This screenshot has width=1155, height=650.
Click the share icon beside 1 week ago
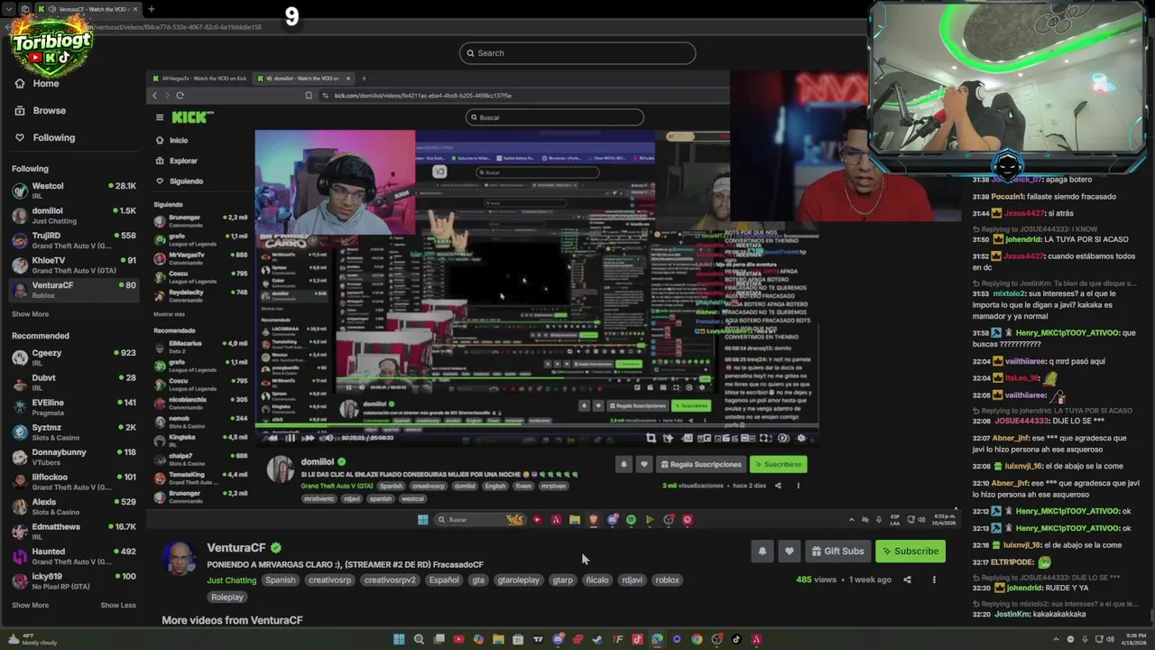[x=908, y=580]
